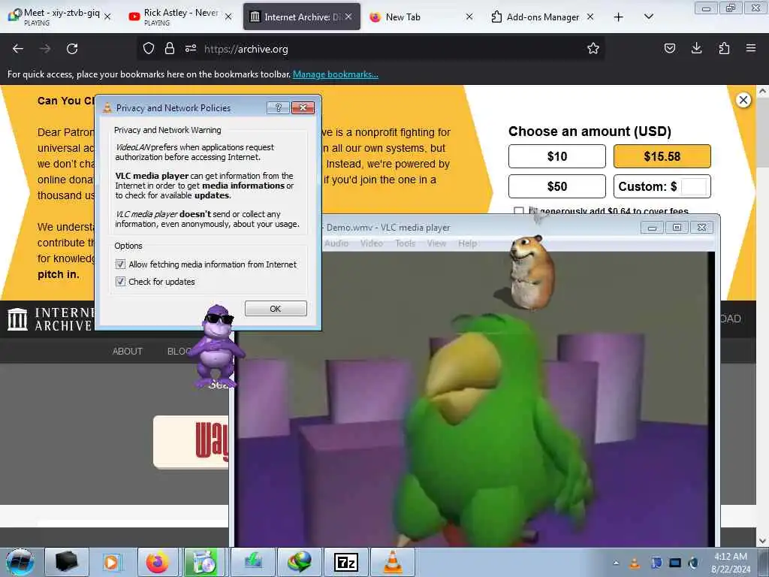This screenshot has width=769, height=577.
Task: Tick the add $0.64 to cover fees checkbox
Action: tap(518, 211)
